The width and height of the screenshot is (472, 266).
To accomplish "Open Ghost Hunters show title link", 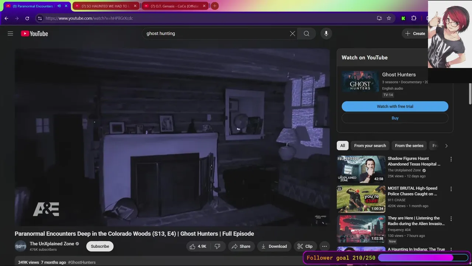I will 399,75.
